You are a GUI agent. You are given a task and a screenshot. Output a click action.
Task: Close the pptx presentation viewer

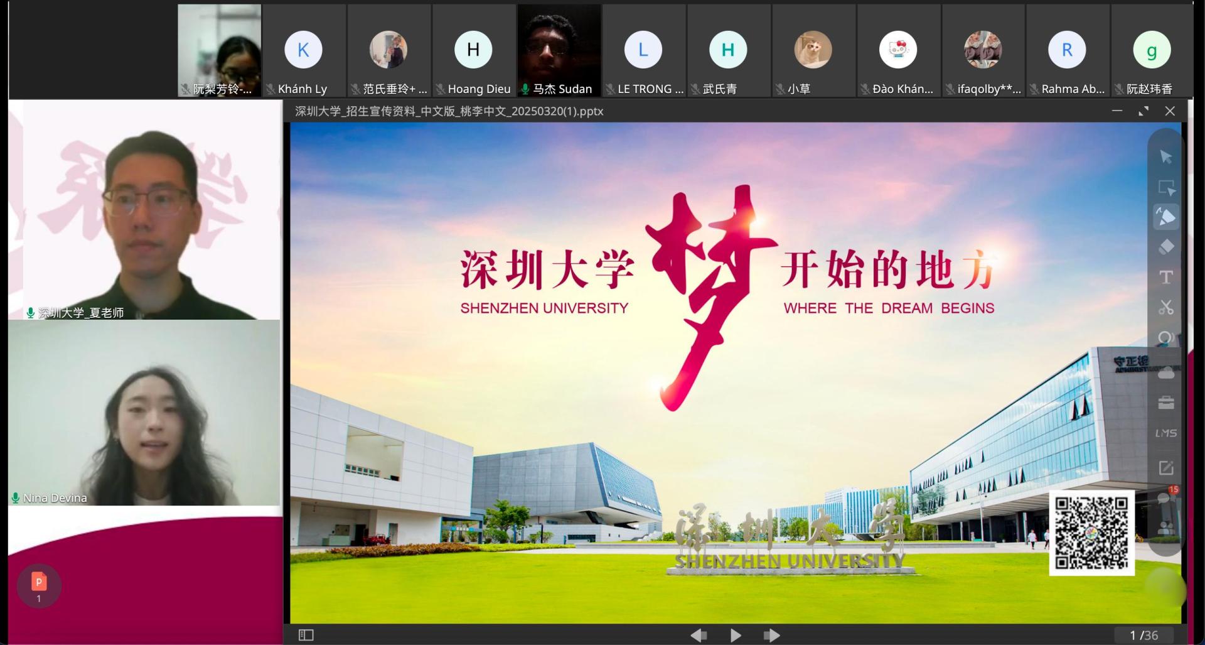coord(1170,111)
